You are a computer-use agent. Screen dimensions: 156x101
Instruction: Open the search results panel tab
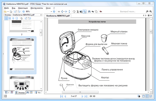coord(28,92)
